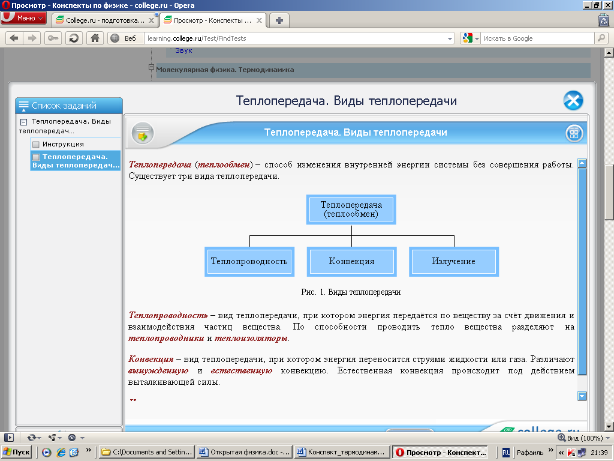Click the search magnifier button
Screen dimensions: 614x461
pyautogui.click(x=601, y=38)
